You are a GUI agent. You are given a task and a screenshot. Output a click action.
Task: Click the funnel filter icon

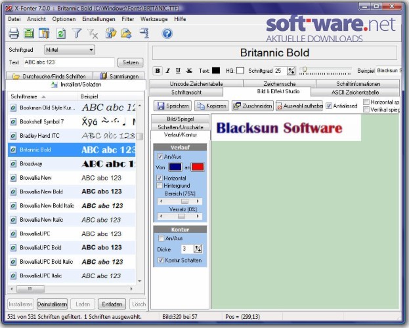click(x=77, y=33)
